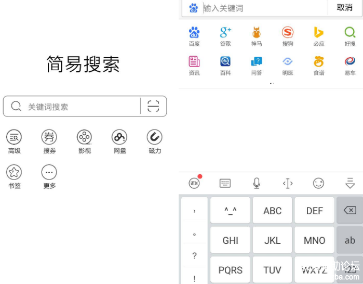Focus the 输入关键词 input field
The width and height of the screenshot is (363, 284).
[265, 8]
